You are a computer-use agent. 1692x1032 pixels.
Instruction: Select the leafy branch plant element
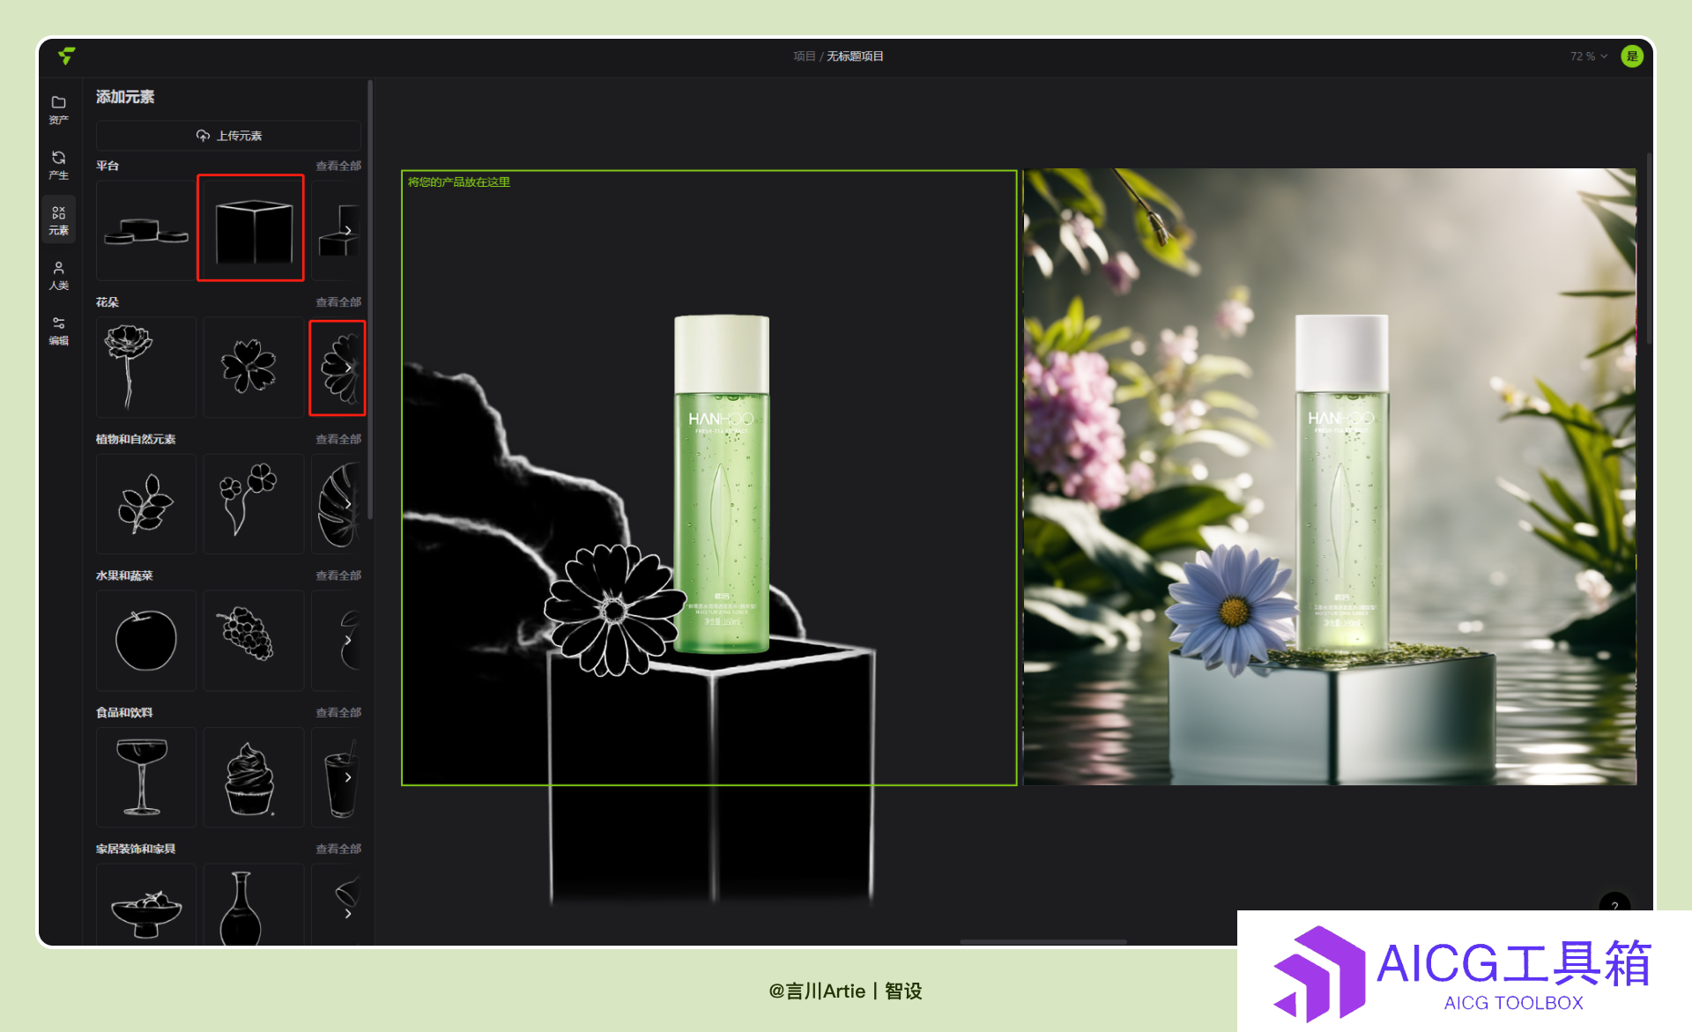(145, 504)
